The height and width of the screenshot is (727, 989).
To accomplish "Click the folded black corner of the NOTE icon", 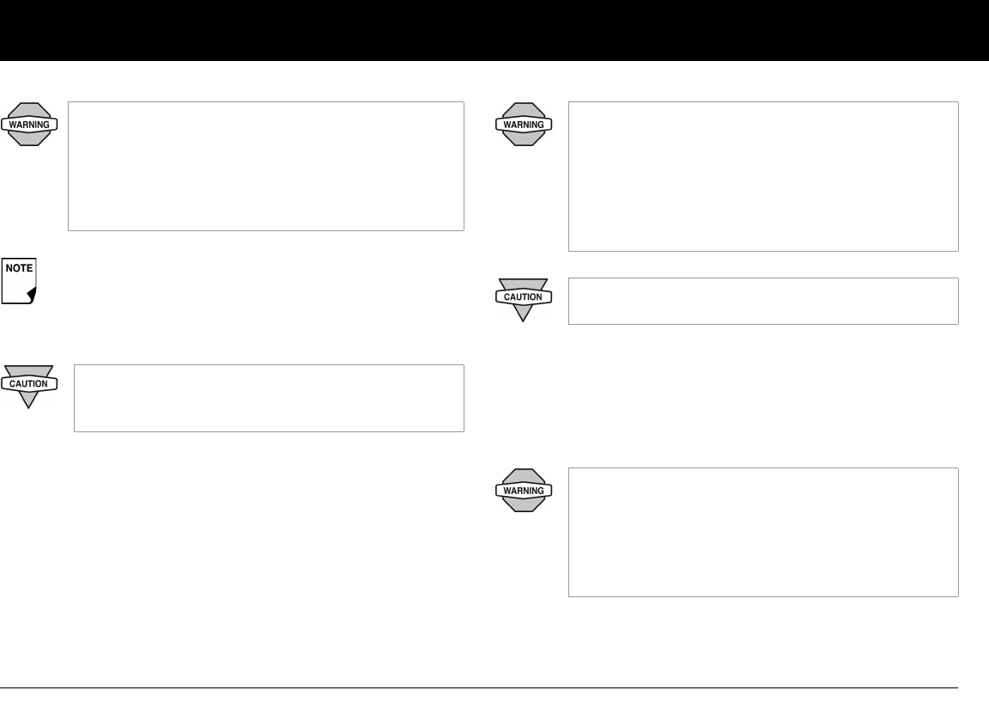I will [x=32, y=296].
